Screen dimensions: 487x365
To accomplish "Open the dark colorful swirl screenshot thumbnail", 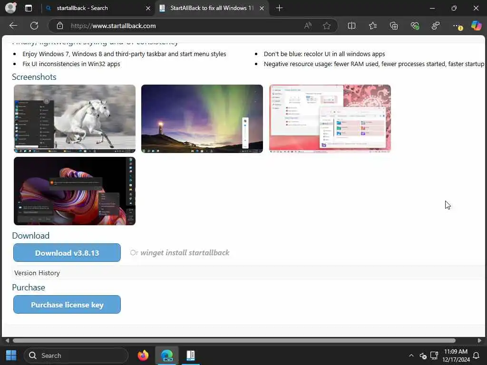I will [75, 191].
